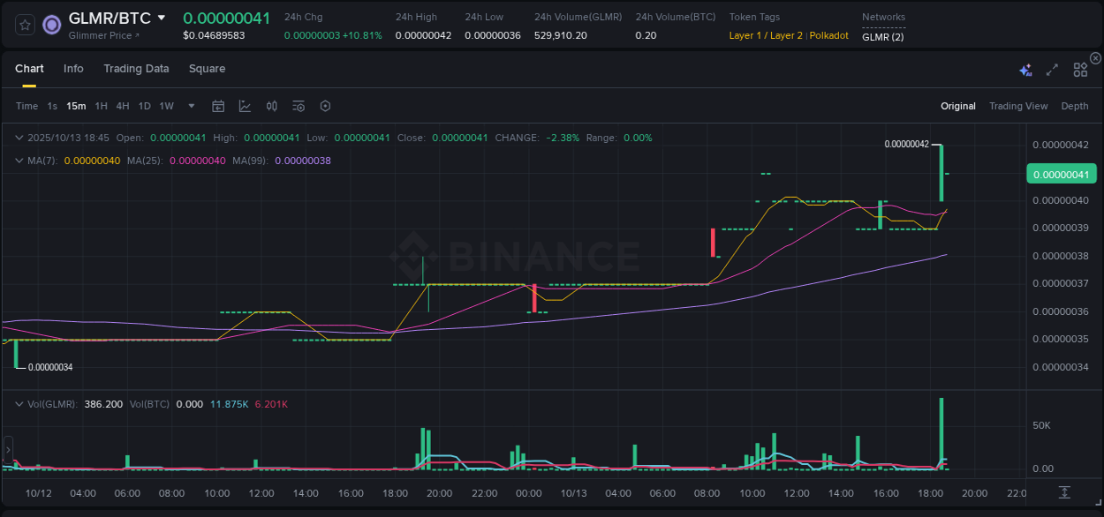Switch chart mode to Trading View
This screenshot has height=517, width=1104.
1018,106
